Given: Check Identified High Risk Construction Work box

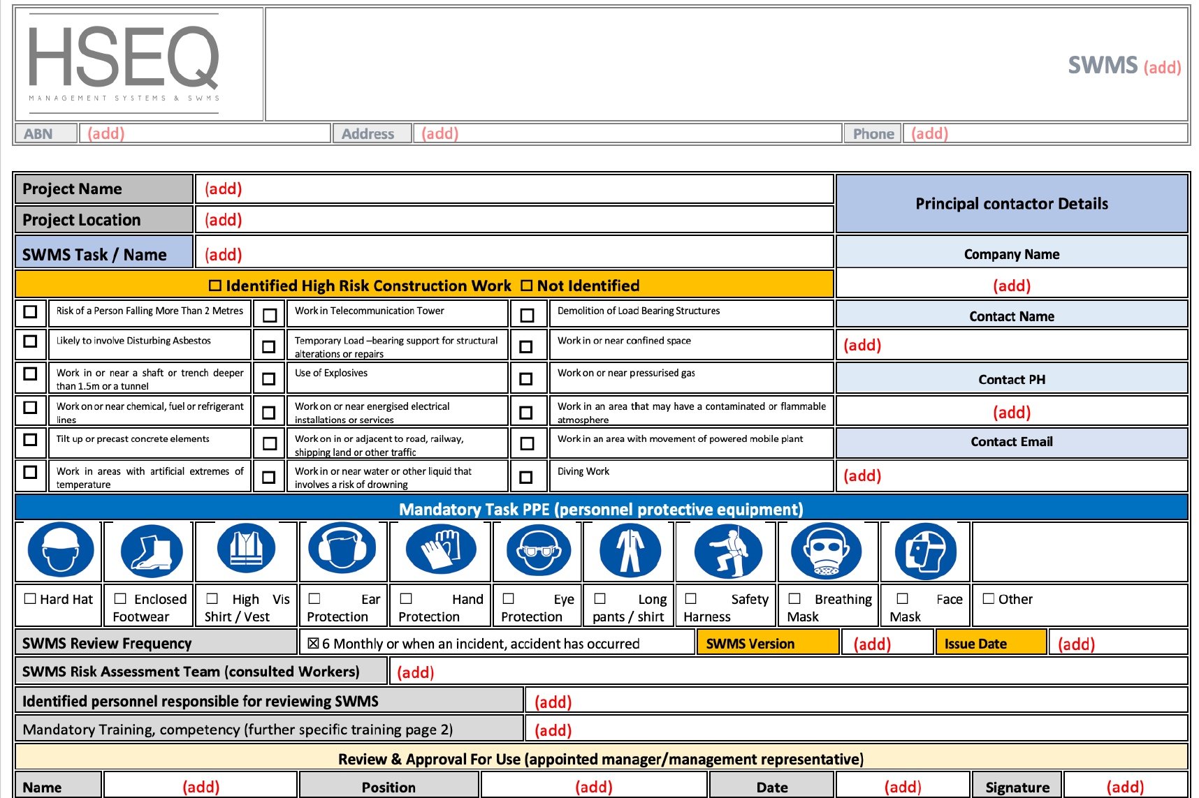Looking at the screenshot, I should point(215,286).
